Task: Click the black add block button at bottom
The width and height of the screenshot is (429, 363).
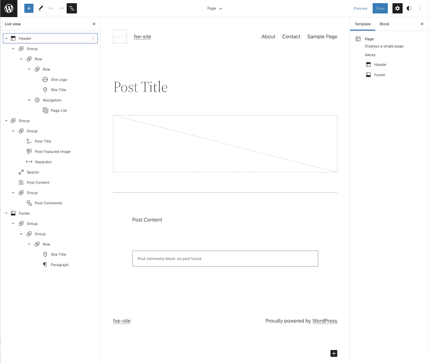Action: pyautogui.click(x=334, y=353)
